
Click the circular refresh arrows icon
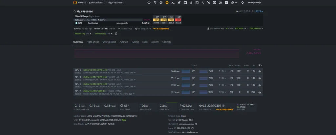pyautogui.click(x=242, y=3)
